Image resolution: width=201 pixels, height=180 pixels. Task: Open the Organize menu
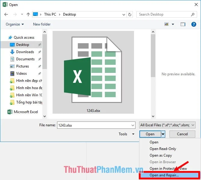[x=15, y=24]
